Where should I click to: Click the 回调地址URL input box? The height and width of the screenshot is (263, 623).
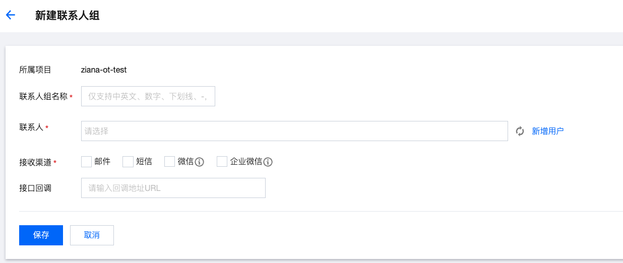(x=173, y=188)
